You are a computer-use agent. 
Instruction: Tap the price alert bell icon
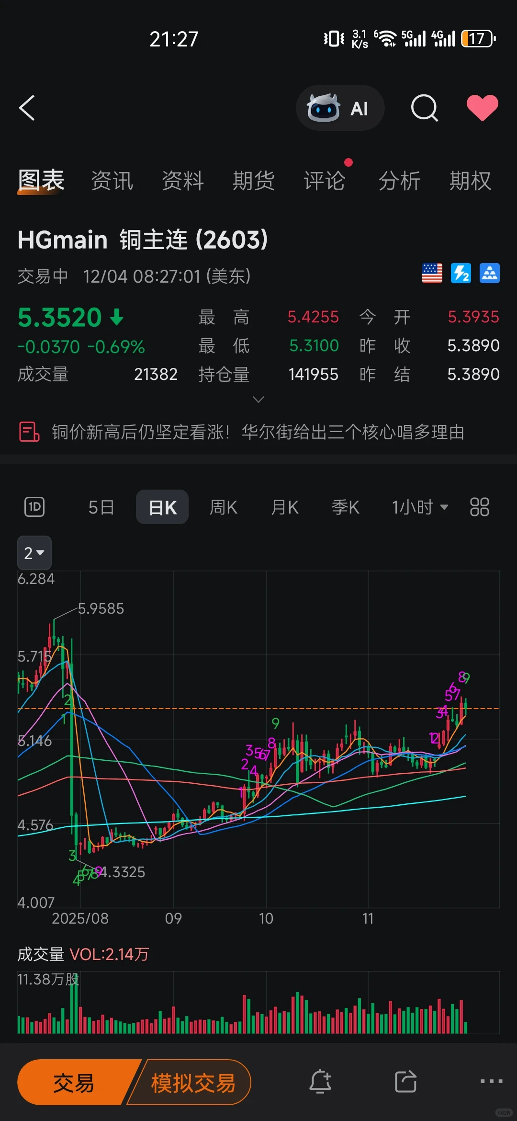pos(320,1082)
